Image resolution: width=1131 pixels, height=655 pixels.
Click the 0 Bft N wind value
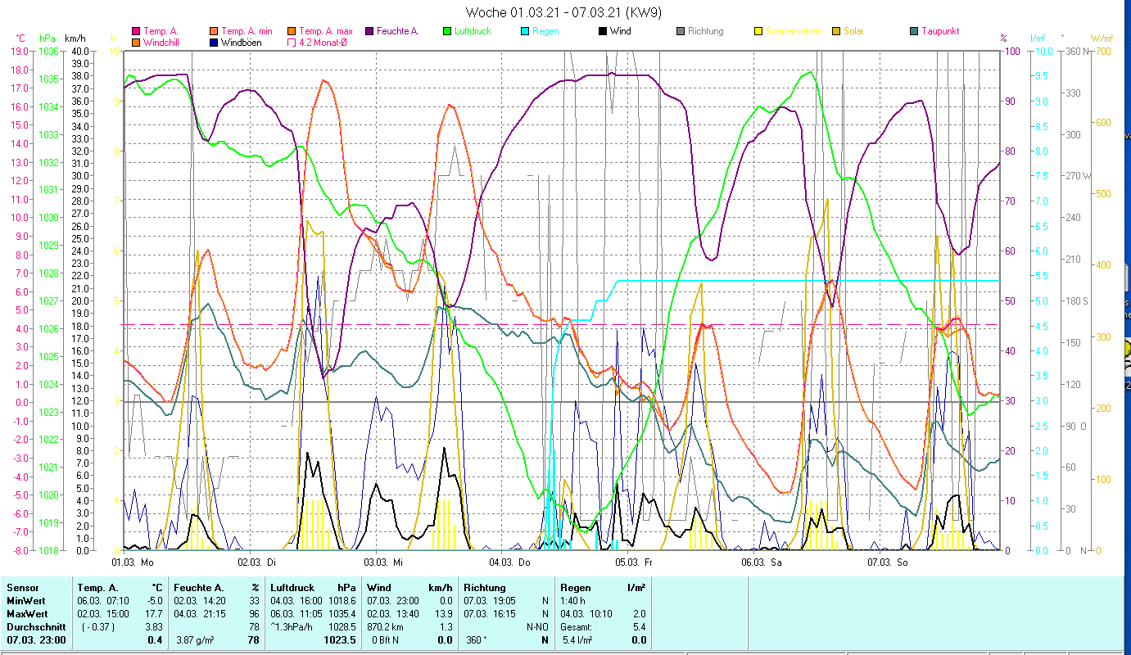[x=386, y=640]
